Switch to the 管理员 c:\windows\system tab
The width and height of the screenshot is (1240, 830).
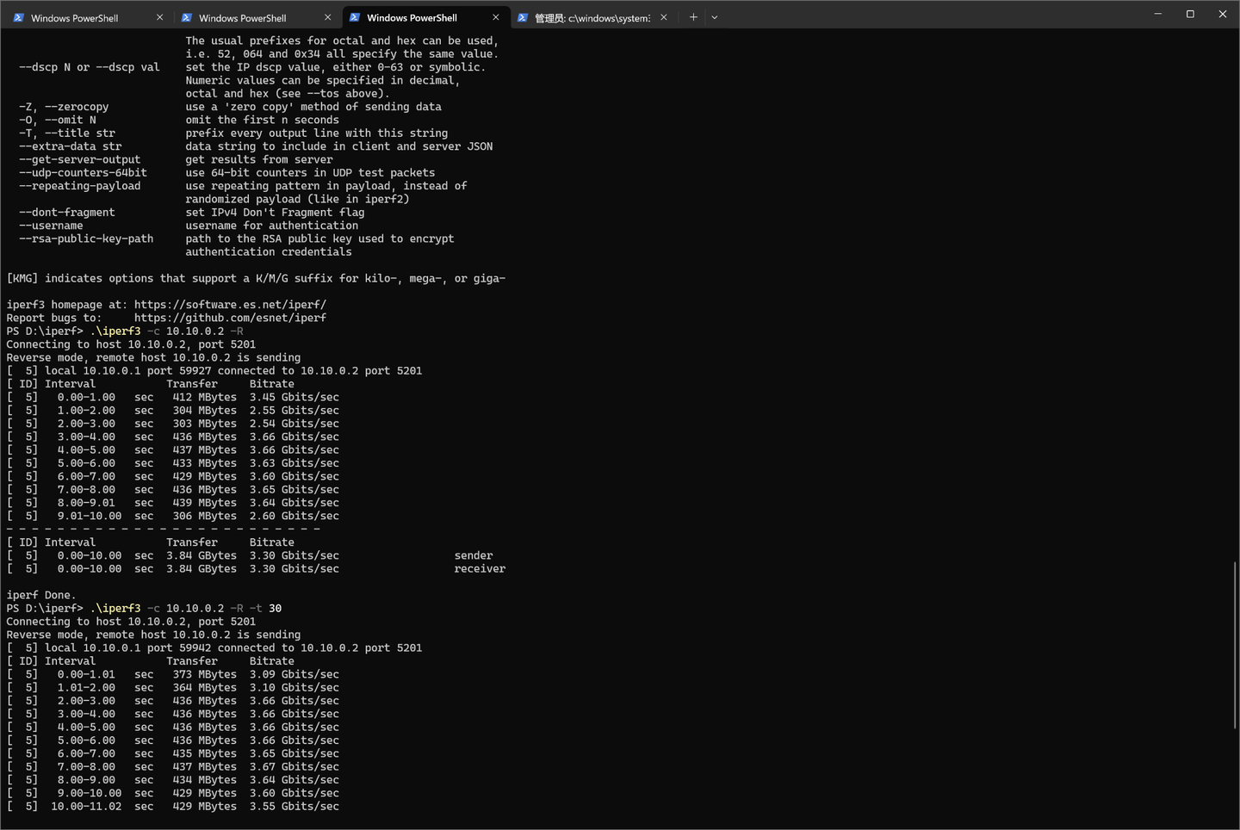(592, 17)
